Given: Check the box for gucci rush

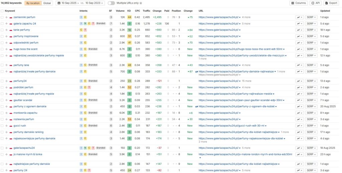Looking at the screenshot, I should pyautogui.click(x=2, y=126).
